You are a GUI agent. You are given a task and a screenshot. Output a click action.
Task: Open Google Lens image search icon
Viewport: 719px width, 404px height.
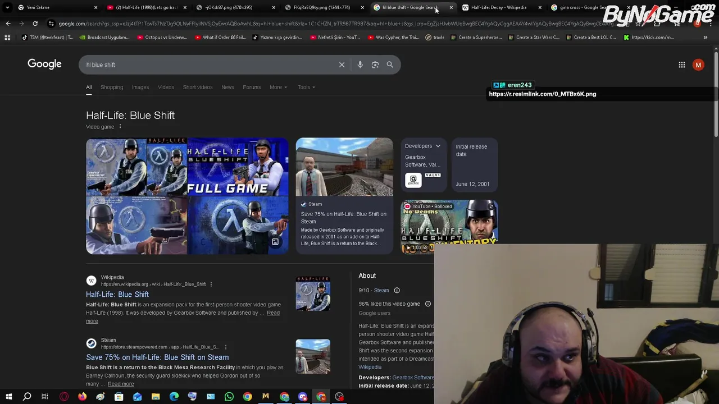click(375, 65)
